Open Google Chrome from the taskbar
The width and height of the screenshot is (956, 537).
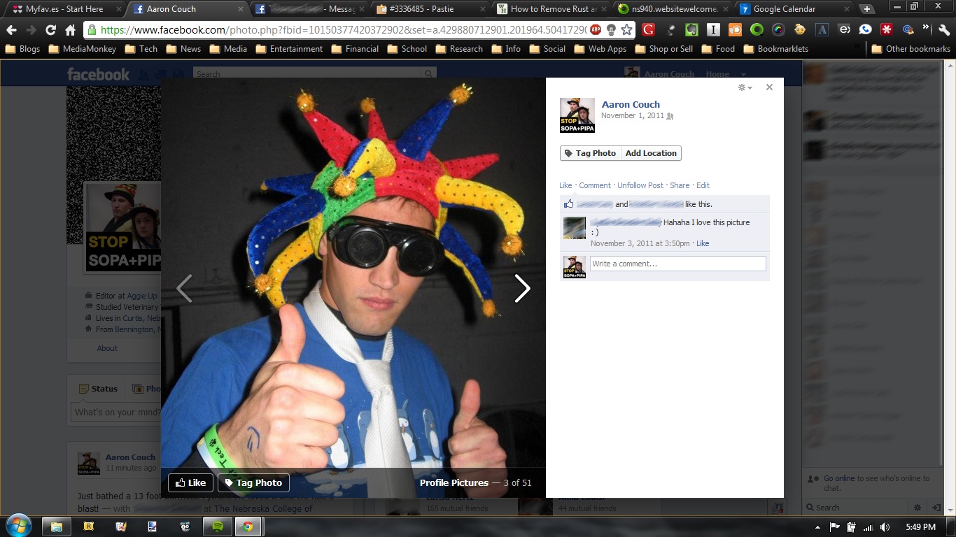click(249, 527)
